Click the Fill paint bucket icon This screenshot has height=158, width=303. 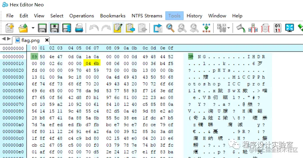pos(241,28)
